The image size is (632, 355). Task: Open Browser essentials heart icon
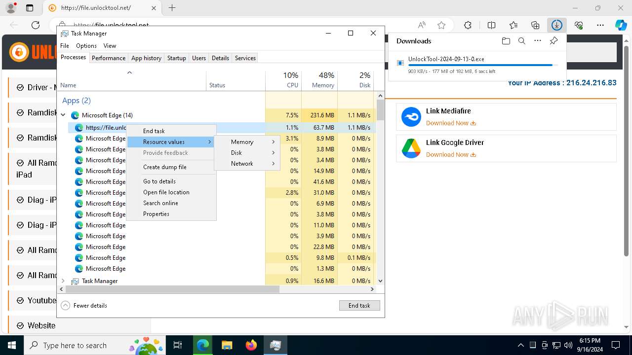click(x=579, y=25)
